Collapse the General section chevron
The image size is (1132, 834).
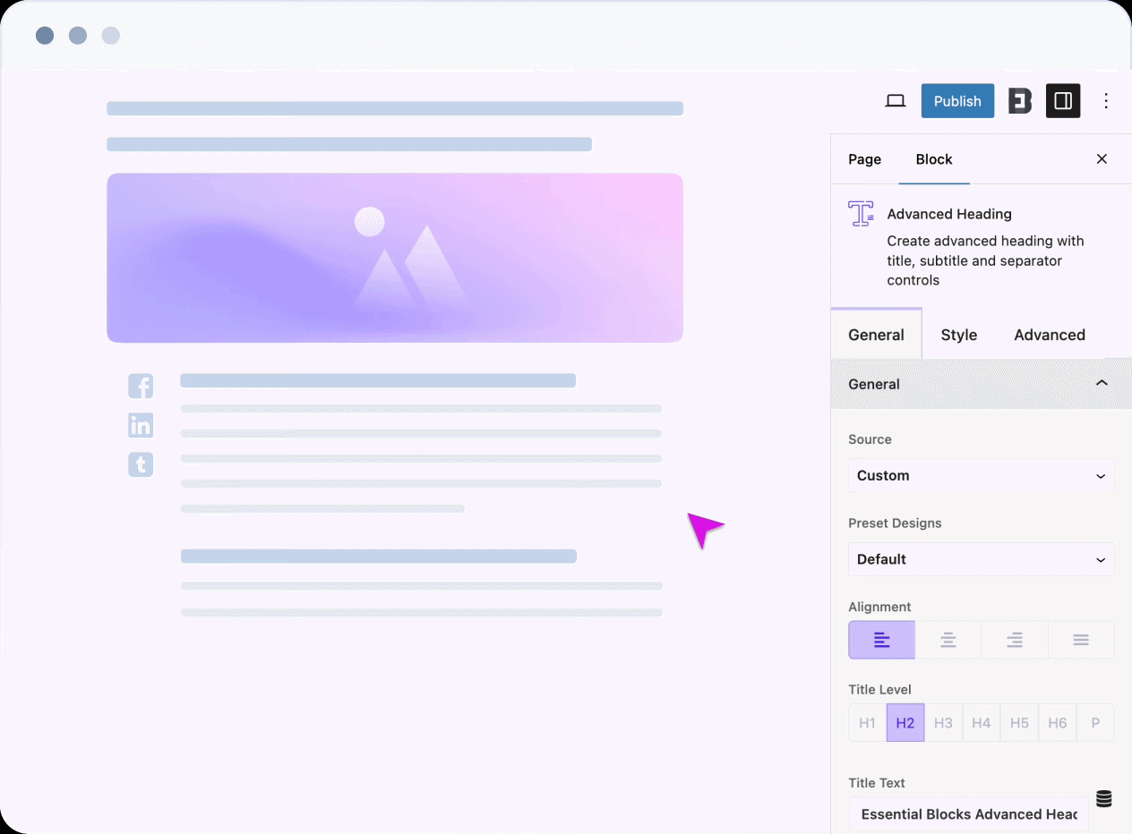point(1102,383)
